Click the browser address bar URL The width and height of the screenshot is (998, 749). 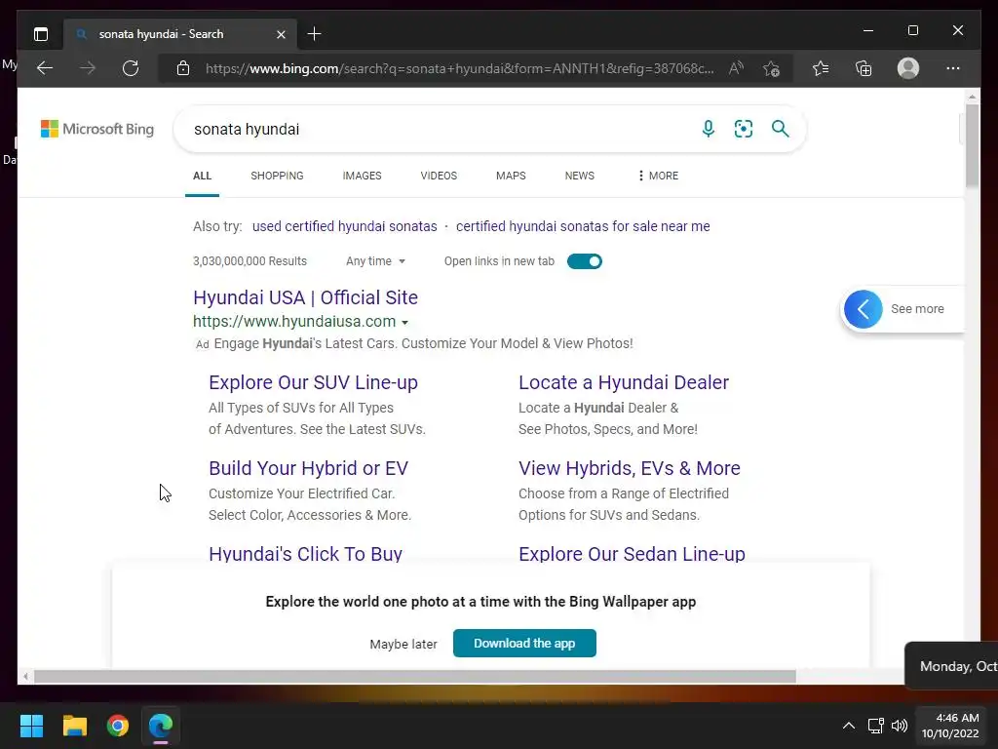(460, 68)
